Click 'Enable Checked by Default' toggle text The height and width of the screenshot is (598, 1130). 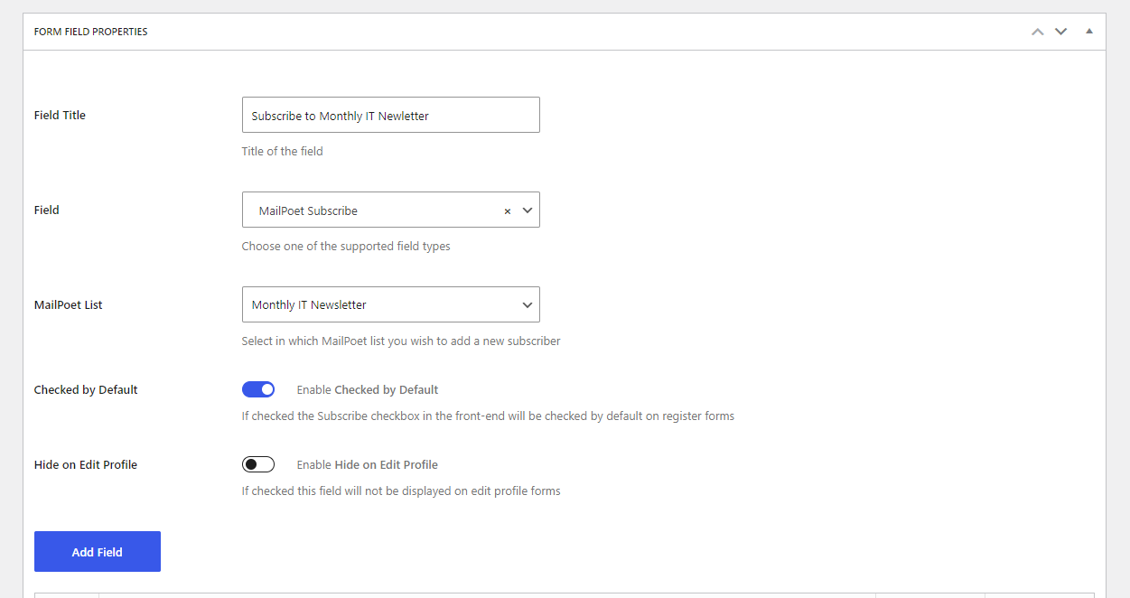click(368, 389)
